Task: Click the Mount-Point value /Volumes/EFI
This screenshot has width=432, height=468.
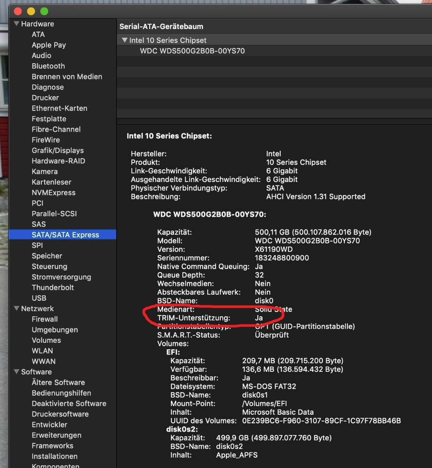Action: point(265,403)
